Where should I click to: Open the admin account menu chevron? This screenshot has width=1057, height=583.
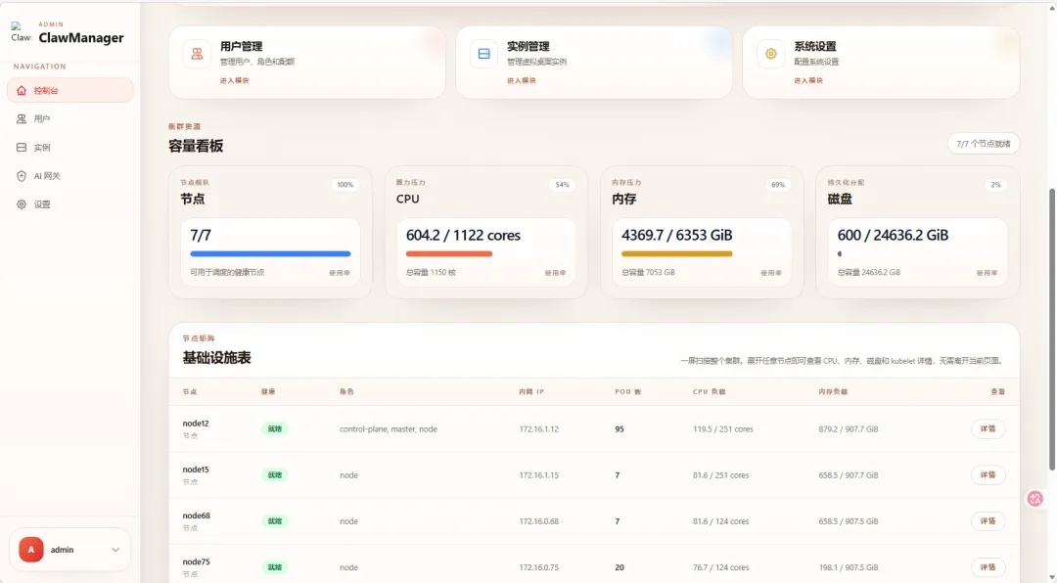pyautogui.click(x=114, y=550)
